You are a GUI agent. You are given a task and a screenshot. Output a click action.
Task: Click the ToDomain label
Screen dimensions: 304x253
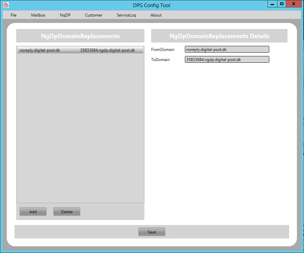tap(160, 60)
